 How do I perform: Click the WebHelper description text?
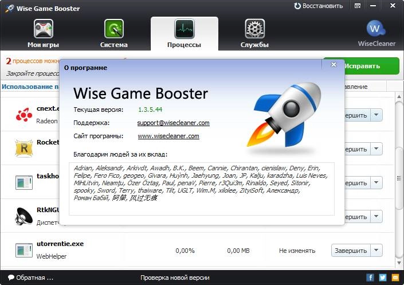[51, 256]
